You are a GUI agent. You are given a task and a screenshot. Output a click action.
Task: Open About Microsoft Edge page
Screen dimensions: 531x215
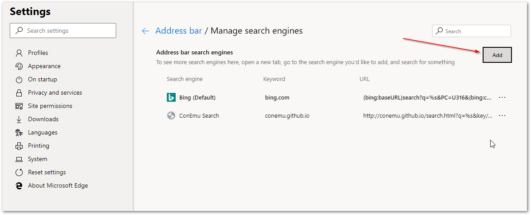[x=58, y=186]
